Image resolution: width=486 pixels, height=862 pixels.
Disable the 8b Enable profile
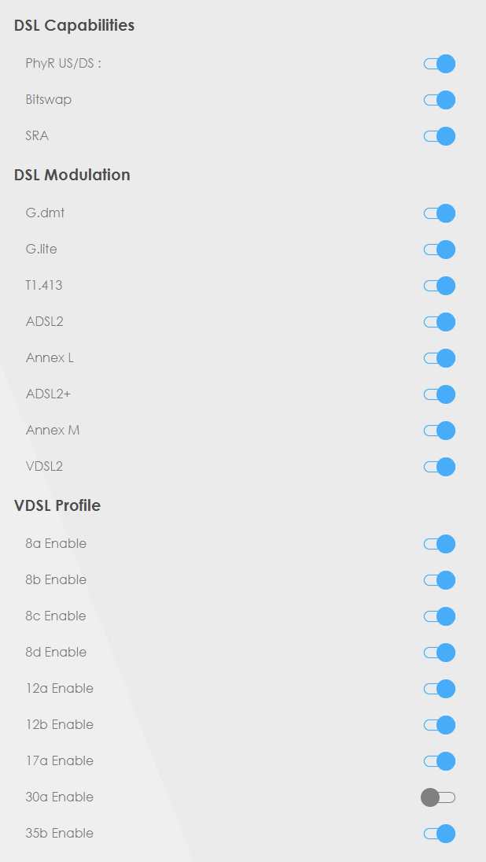coord(440,580)
